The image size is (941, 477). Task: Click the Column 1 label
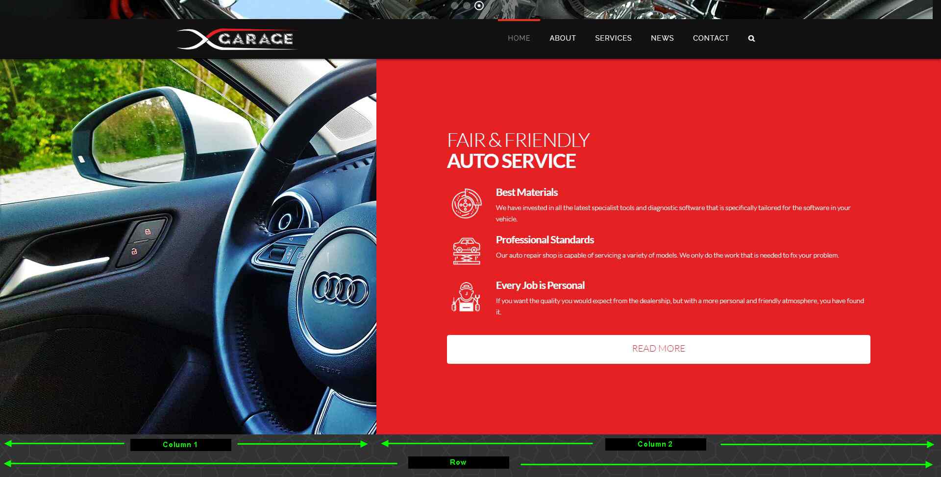[180, 445]
